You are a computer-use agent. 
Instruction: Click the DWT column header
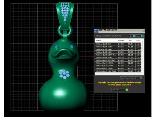click(x=131, y=41)
